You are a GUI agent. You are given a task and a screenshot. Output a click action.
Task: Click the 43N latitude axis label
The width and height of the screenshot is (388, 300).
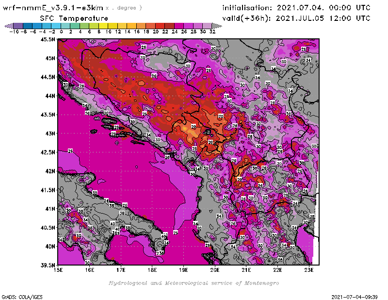[50, 133]
